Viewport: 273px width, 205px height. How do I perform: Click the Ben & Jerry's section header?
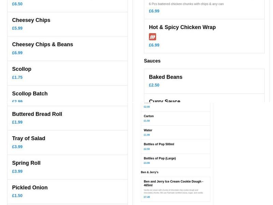click(x=149, y=172)
